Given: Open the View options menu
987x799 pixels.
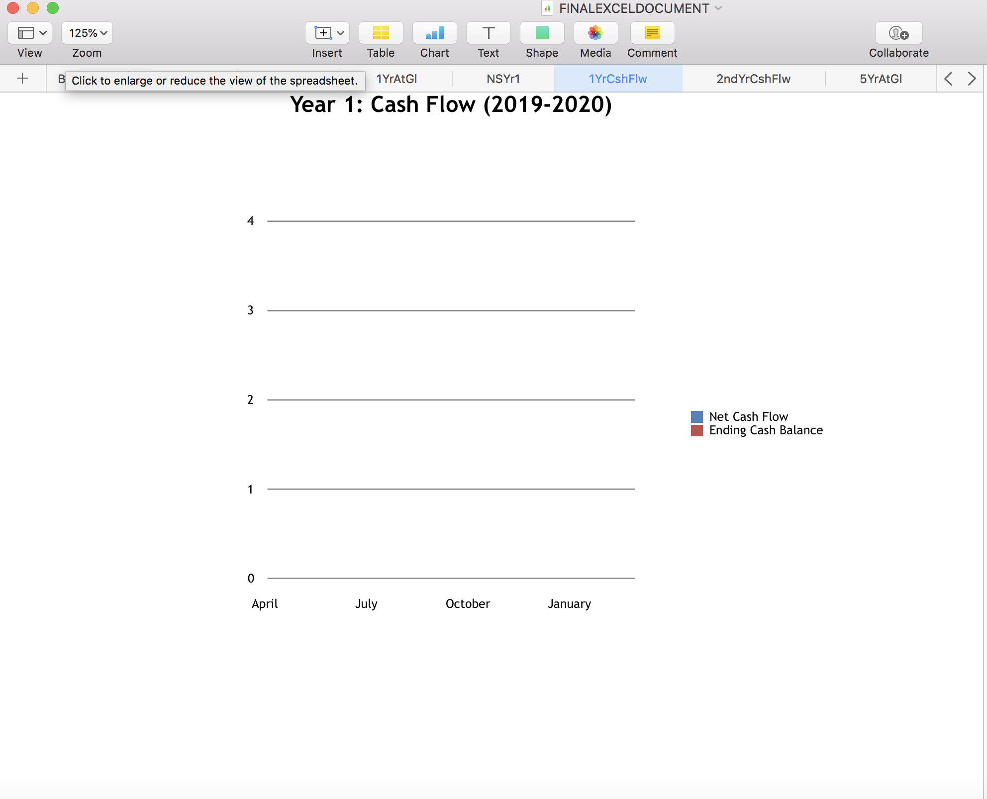Looking at the screenshot, I should 30,33.
